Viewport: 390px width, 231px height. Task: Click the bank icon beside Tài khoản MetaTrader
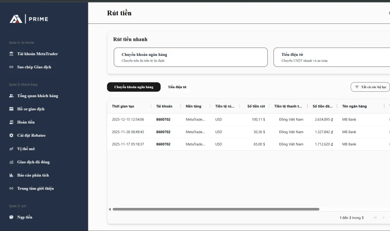click(11, 54)
